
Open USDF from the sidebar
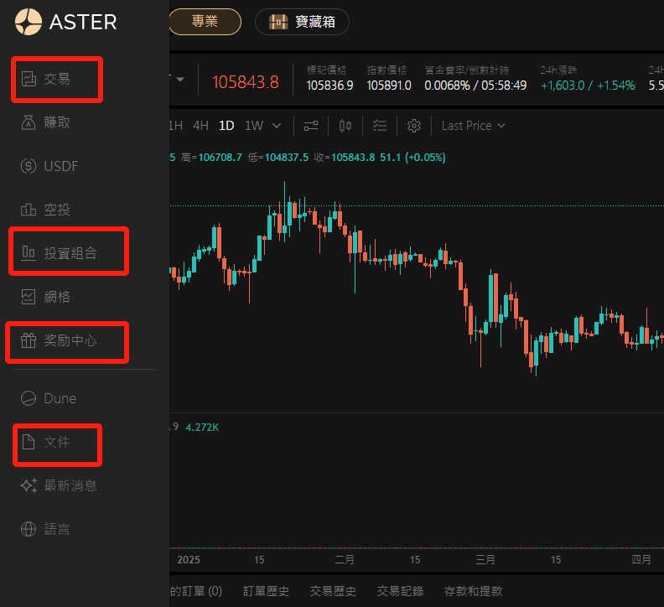point(60,166)
